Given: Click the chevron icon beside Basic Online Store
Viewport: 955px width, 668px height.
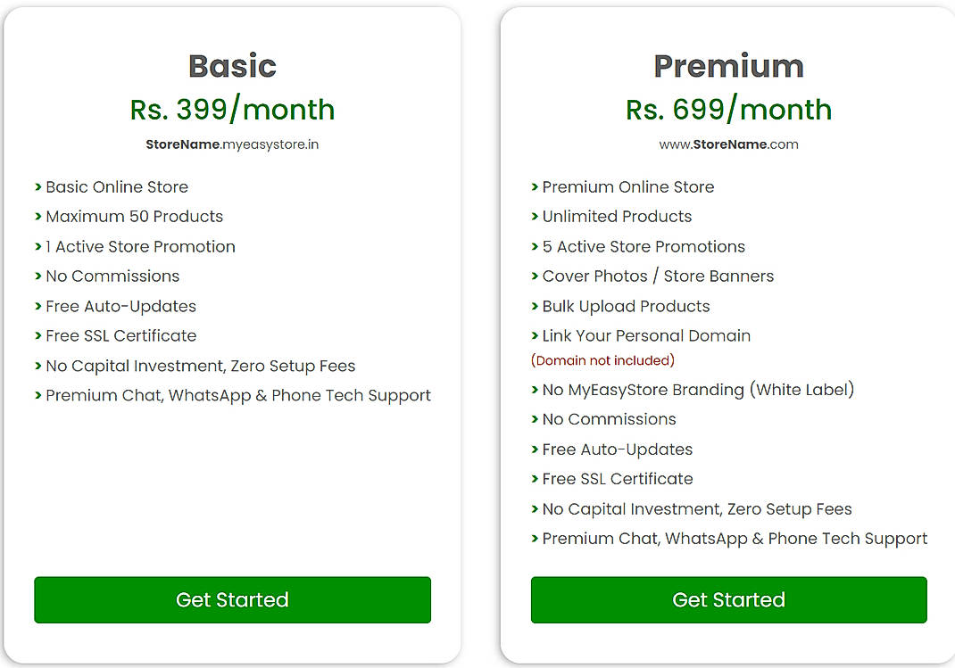Looking at the screenshot, I should pos(38,187).
